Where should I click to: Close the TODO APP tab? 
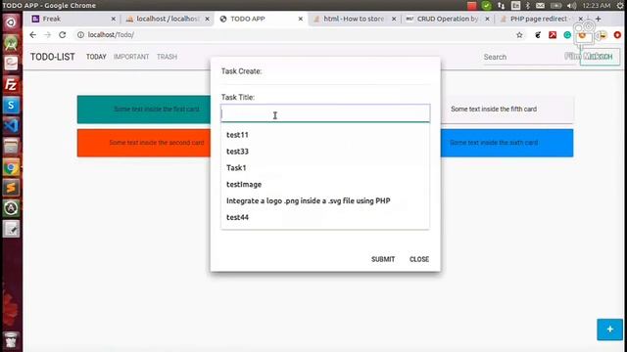[301, 19]
